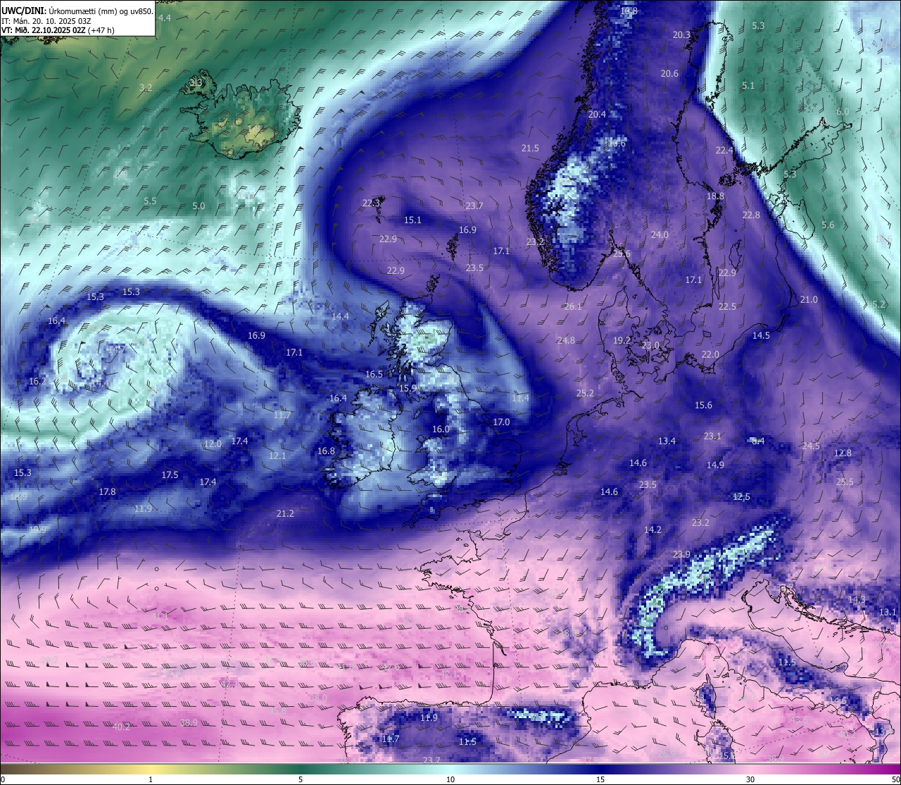Click the 12.8 value over eastern Poland
The width and height of the screenshot is (901, 785).
point(843,453)
